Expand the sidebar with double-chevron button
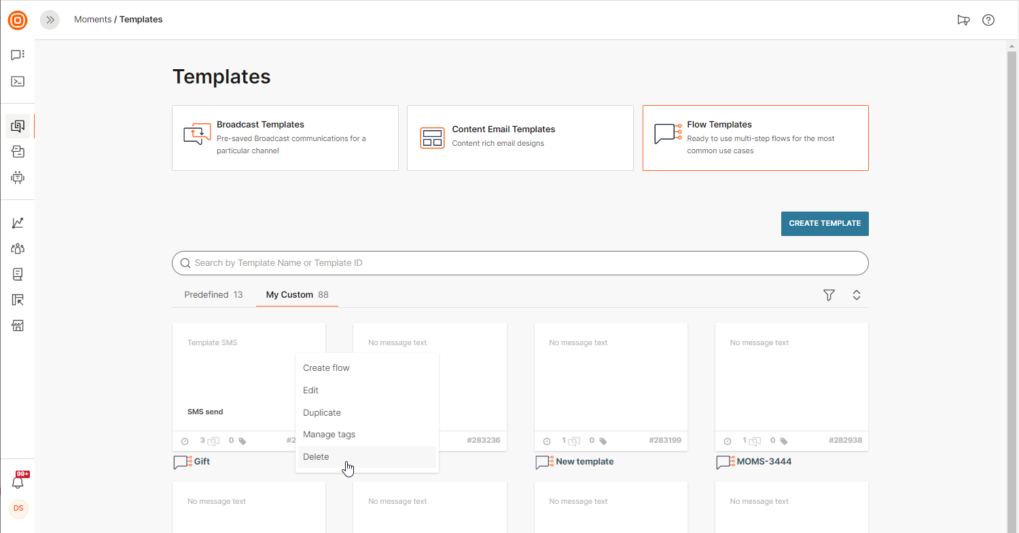 coord(50,20)
